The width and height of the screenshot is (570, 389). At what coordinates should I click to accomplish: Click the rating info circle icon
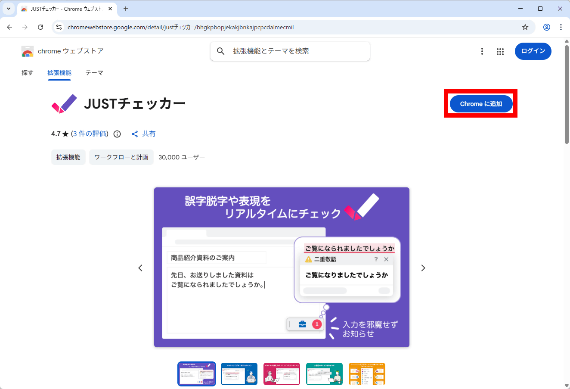pyautogui.click(x=117, y=134)
